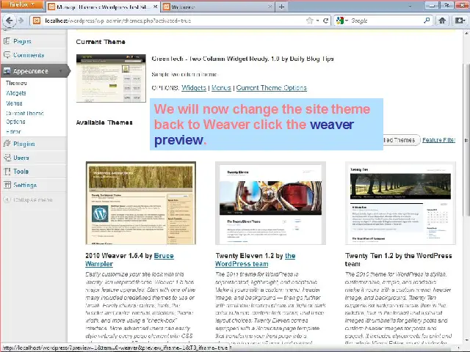
Task: Open a new browser tab
Action: [282, 7]
